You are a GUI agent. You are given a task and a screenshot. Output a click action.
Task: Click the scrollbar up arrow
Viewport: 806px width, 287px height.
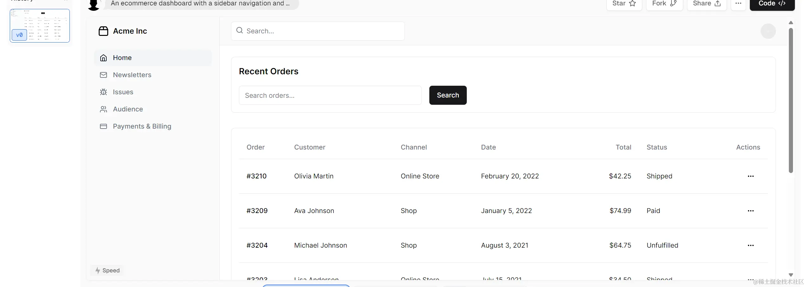791,23
